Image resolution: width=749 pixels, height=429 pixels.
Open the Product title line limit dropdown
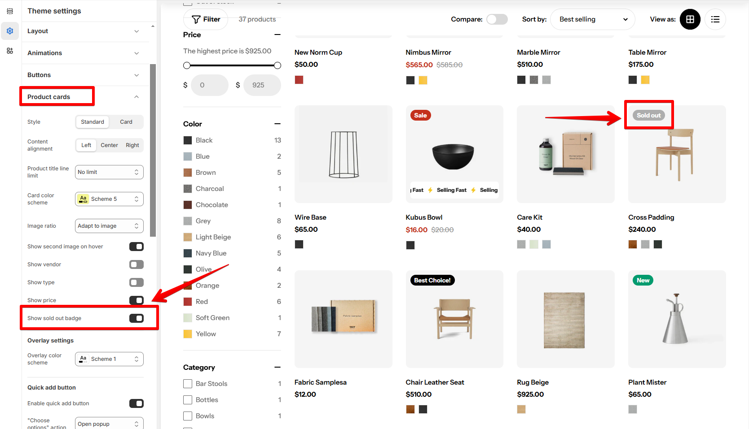[109, 172]
